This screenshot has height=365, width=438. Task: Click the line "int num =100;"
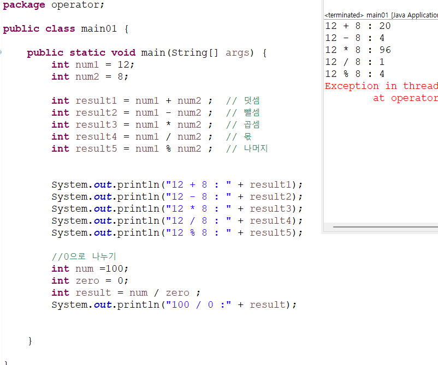pyautogui.click(x=90, y=269)
